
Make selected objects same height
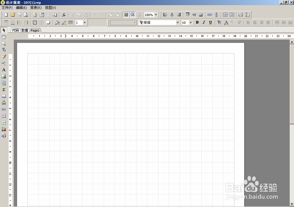(x=248, y=15)
